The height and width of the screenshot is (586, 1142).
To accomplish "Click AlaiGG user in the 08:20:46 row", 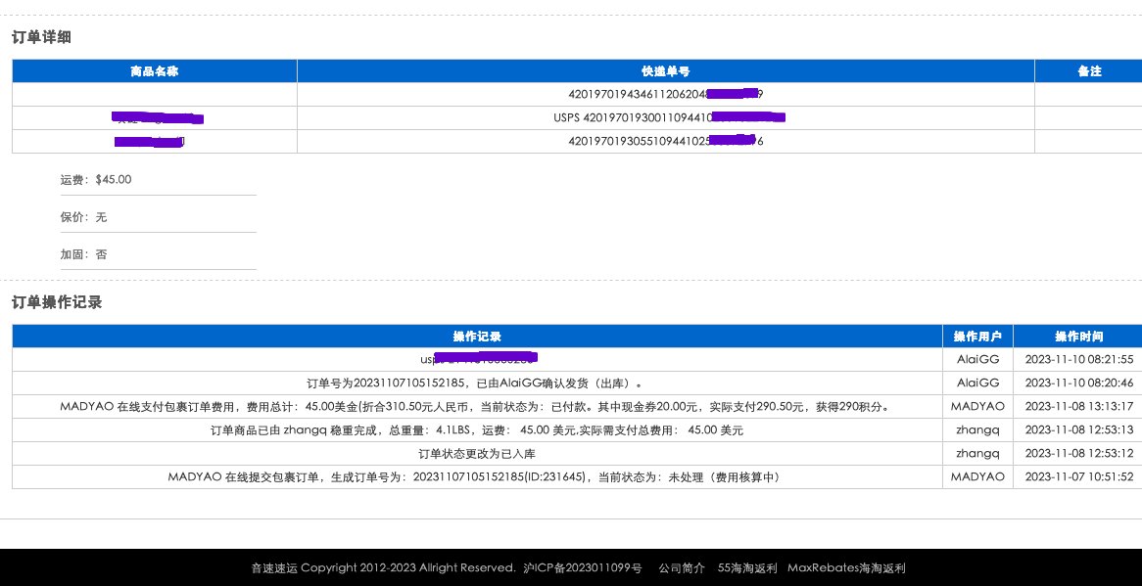I will pos(977,383).
